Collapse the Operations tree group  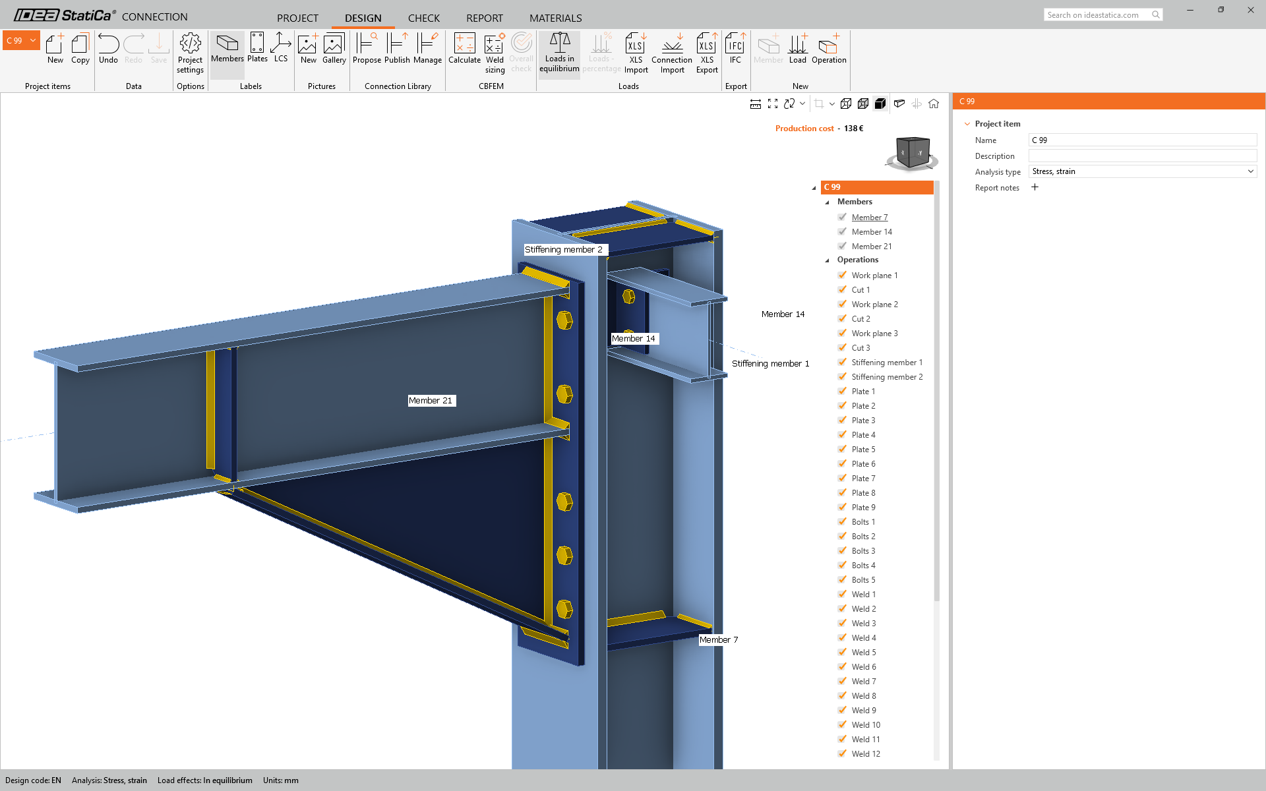click(x=827, y=260)
